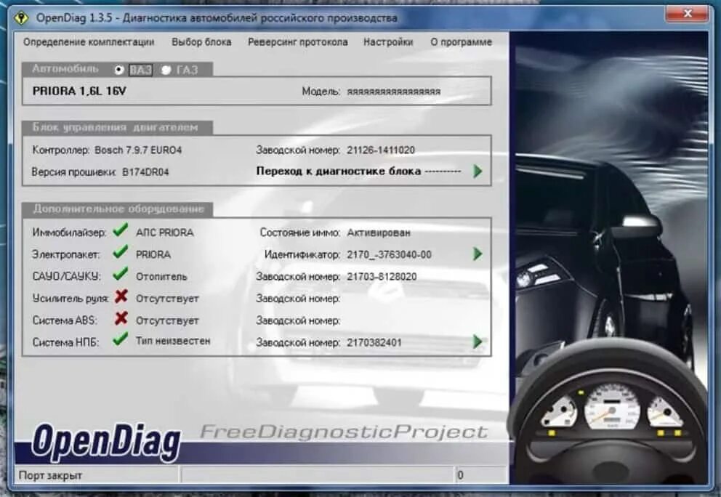The width and height of the screenshot is (721, 497).
Task: Click the Автомобиль section header
Action: [x=65, y=69]
